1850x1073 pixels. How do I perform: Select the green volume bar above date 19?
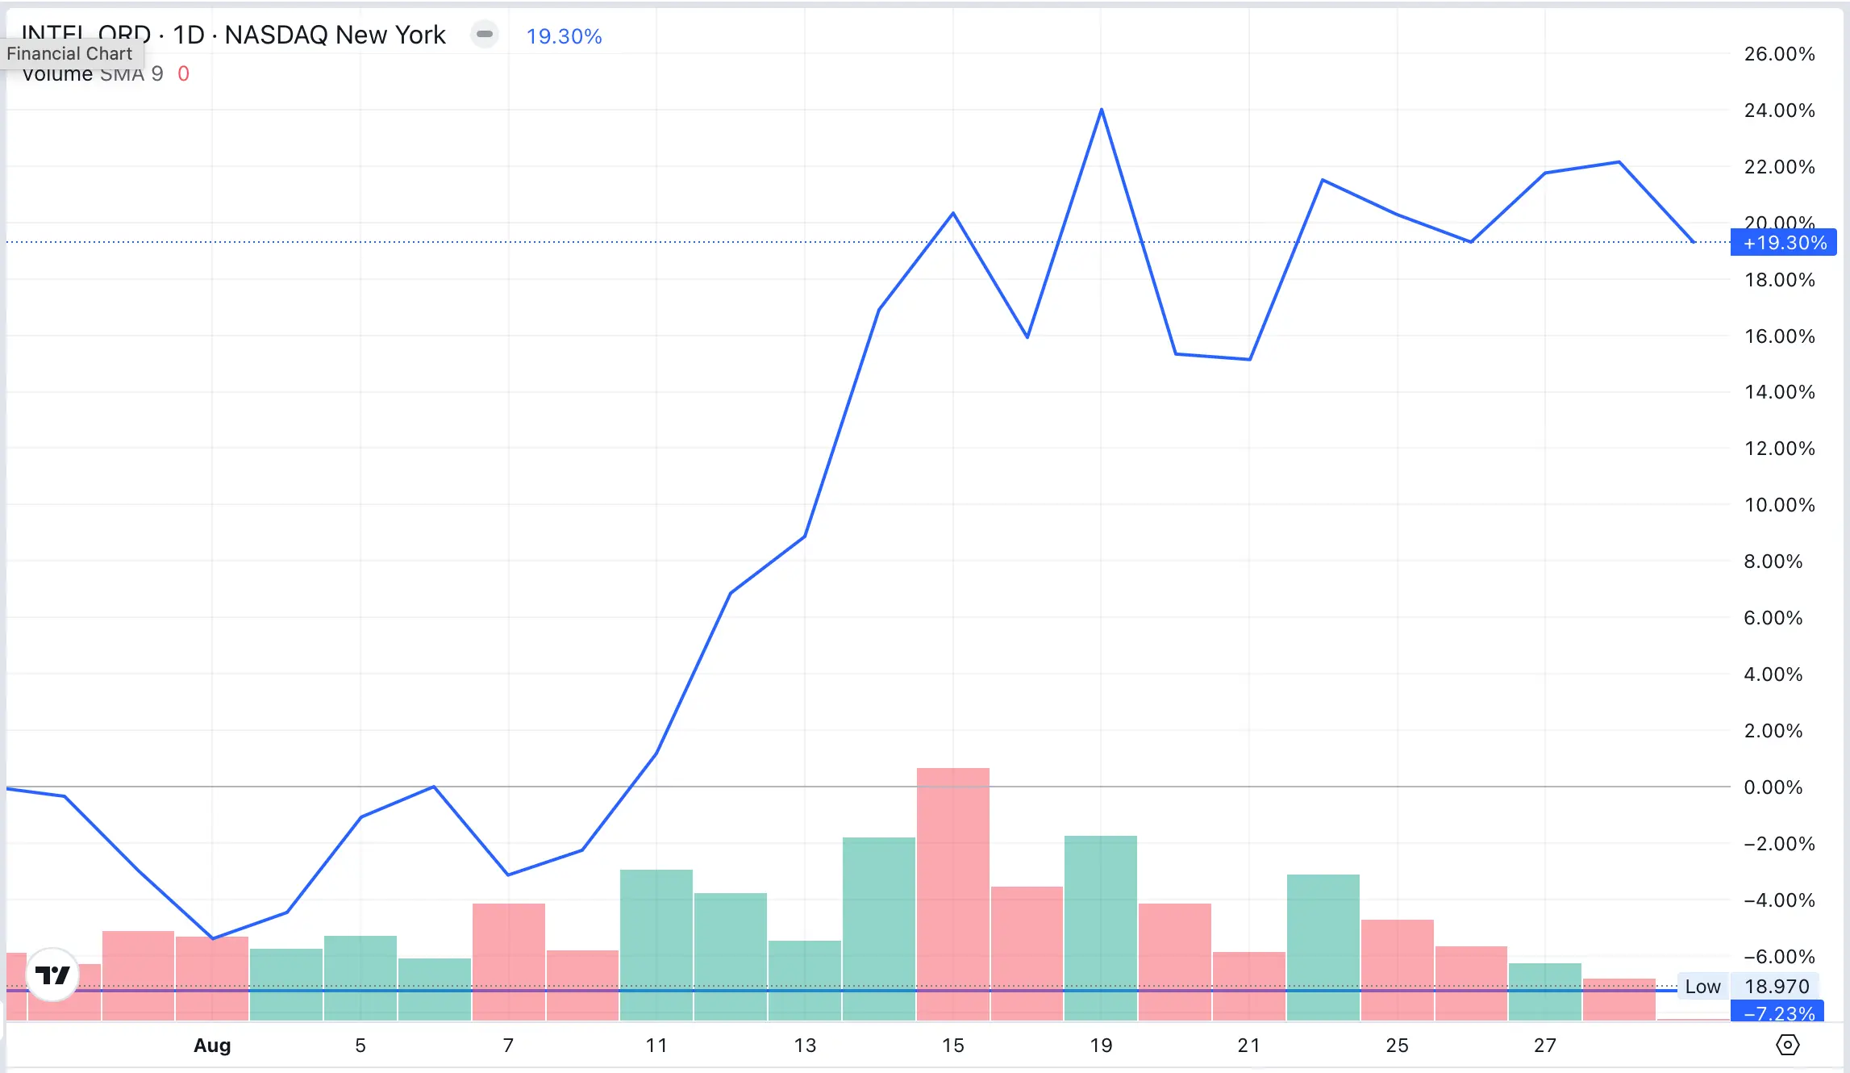click(1101, 928)
